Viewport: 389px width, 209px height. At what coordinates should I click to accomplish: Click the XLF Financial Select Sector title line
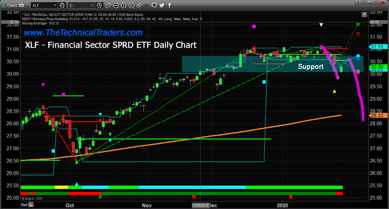83,15
